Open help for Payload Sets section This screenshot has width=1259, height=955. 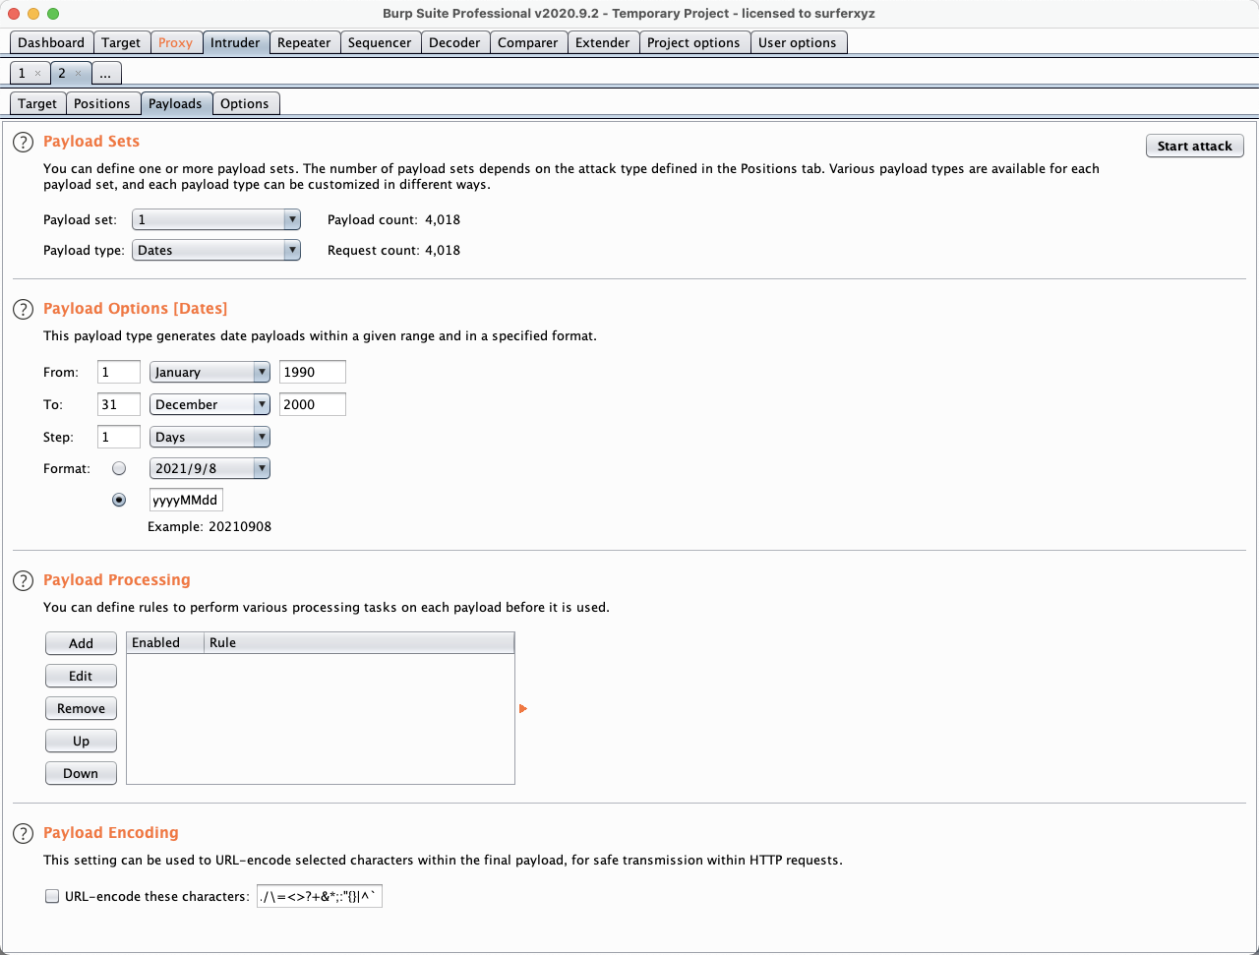[x=23, y=142]
